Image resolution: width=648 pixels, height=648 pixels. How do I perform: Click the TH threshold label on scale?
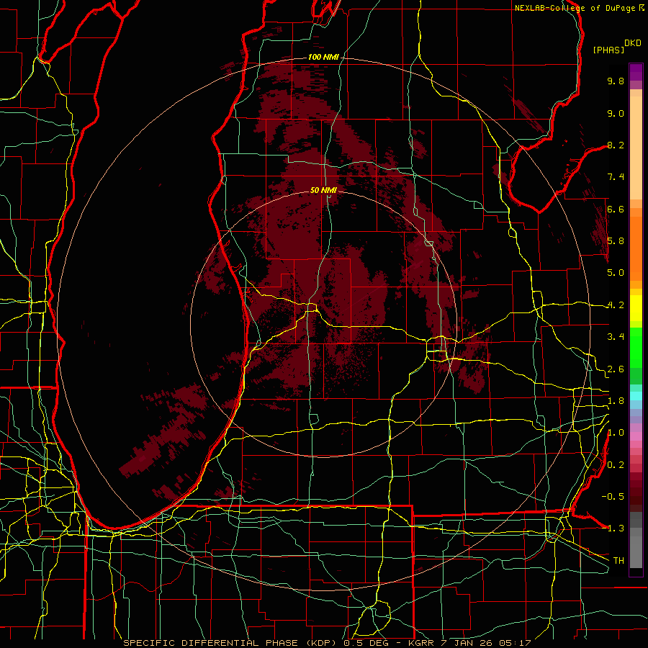coord(618,561)
